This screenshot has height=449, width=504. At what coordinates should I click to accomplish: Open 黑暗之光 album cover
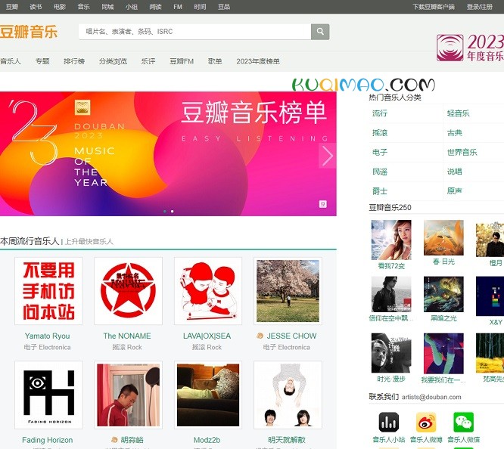coord(443,294)
